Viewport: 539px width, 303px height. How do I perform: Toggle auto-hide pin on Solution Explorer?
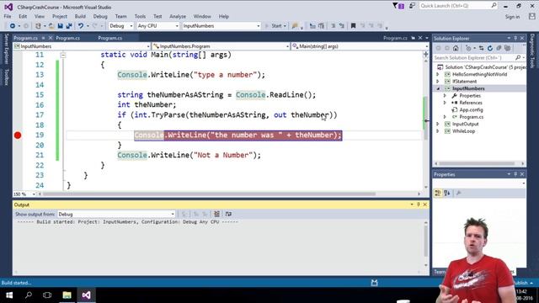click(x=515, y=38)
